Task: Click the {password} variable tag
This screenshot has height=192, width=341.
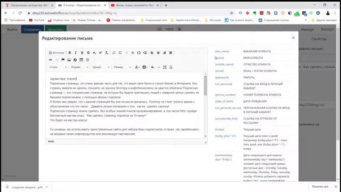Action: tap(222, 77)
